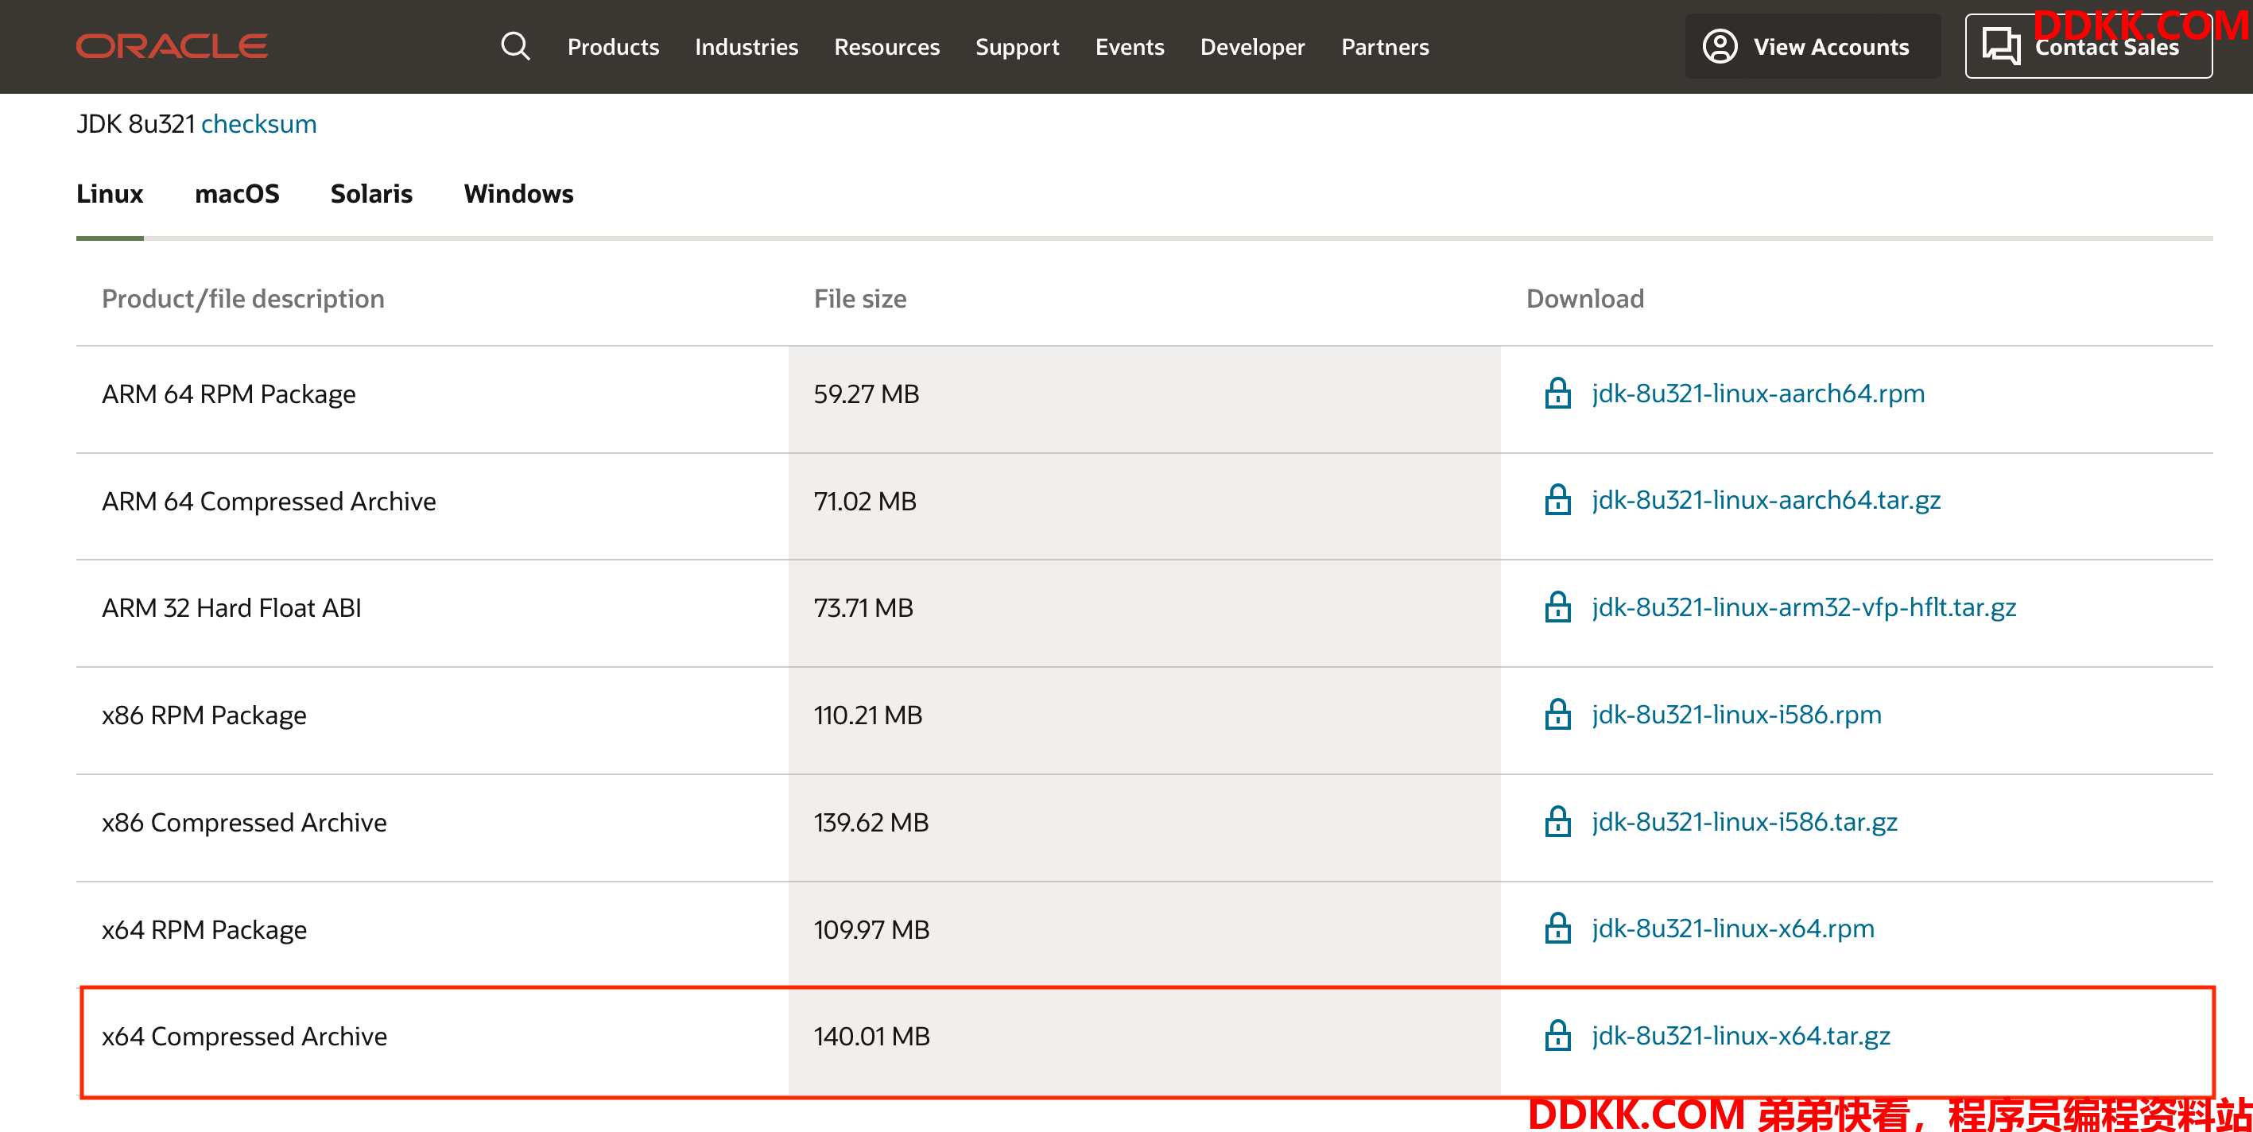Click the View Accounts button

1813,46
